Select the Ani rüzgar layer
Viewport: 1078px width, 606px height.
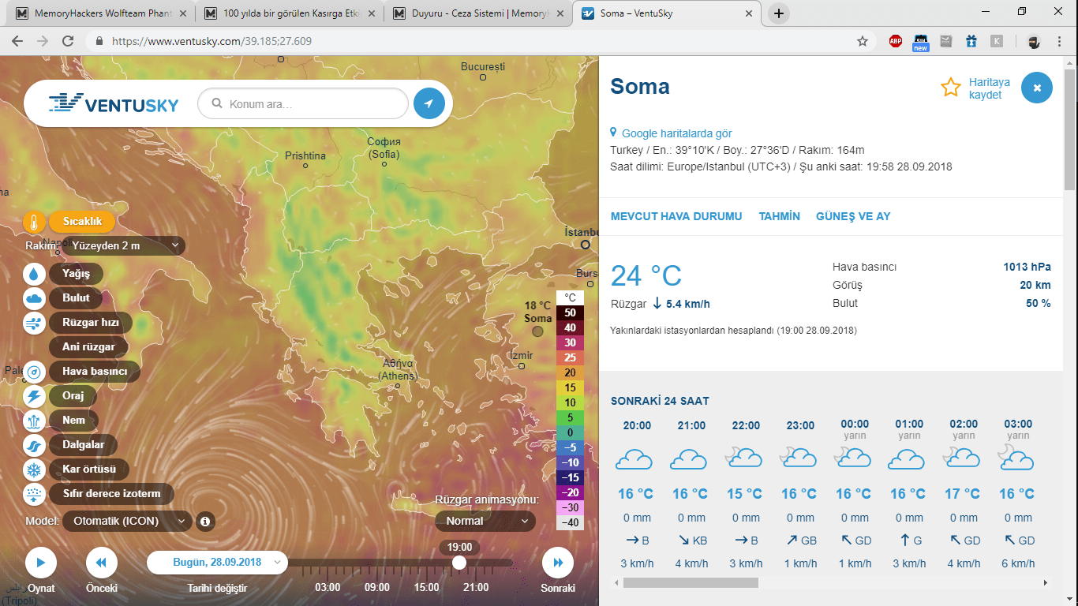pyautogui.click(x=88, y=347)
